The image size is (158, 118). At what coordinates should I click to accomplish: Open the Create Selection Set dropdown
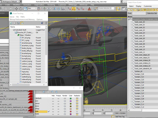106,8
